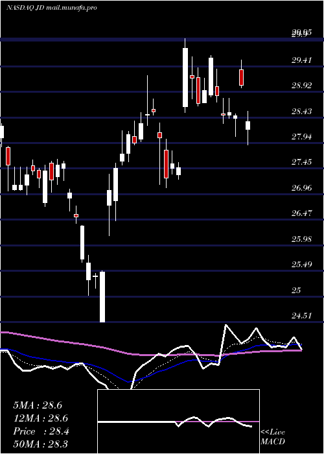Click the 25.49 price axis label
This screenshot has width=324, height=454.
pos(301,265)
